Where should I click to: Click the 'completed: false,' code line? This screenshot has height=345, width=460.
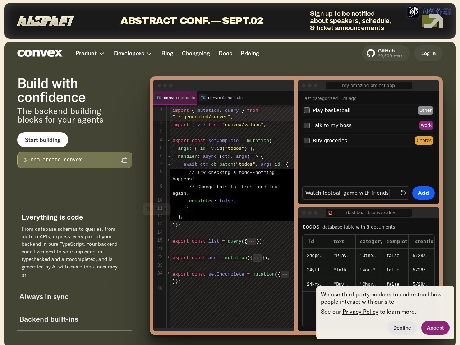pos(212,201)
